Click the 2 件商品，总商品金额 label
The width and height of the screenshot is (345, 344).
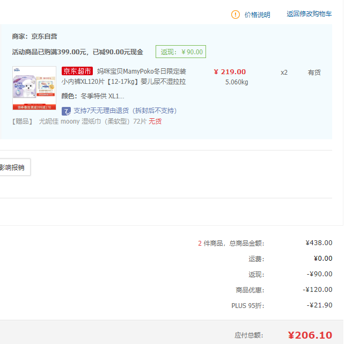point(231,243)
